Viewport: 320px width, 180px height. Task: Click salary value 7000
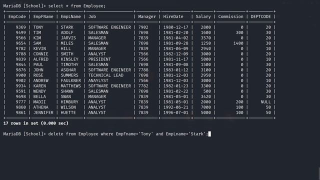pyautogui.click(x=205, y=107)
